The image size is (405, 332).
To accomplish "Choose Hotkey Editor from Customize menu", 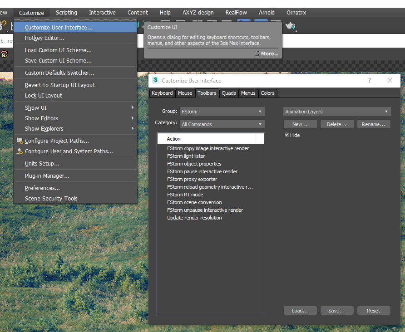I will click(x=44, y=38).
